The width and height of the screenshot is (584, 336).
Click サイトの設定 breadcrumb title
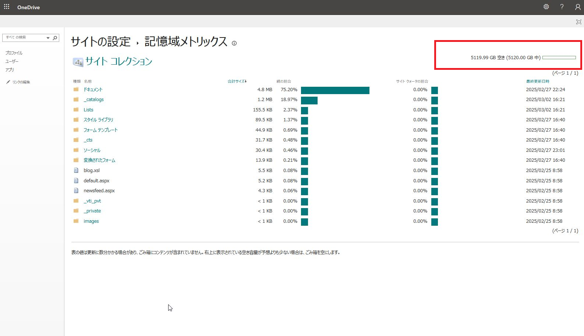click(100, 42)
